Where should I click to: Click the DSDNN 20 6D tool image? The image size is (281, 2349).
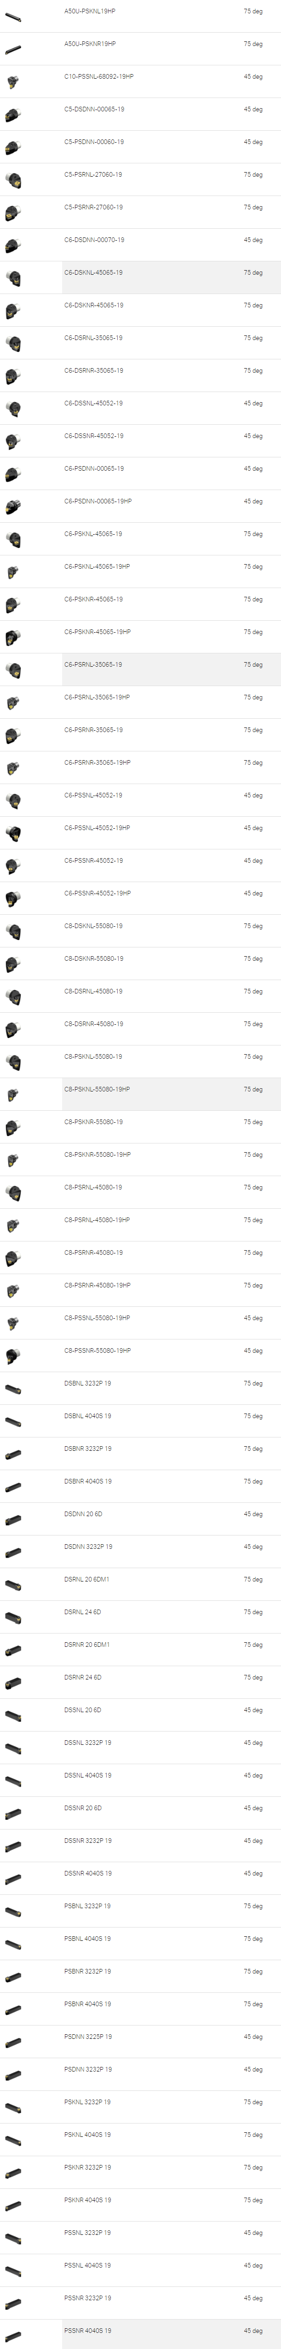[x=13, y=1519]
